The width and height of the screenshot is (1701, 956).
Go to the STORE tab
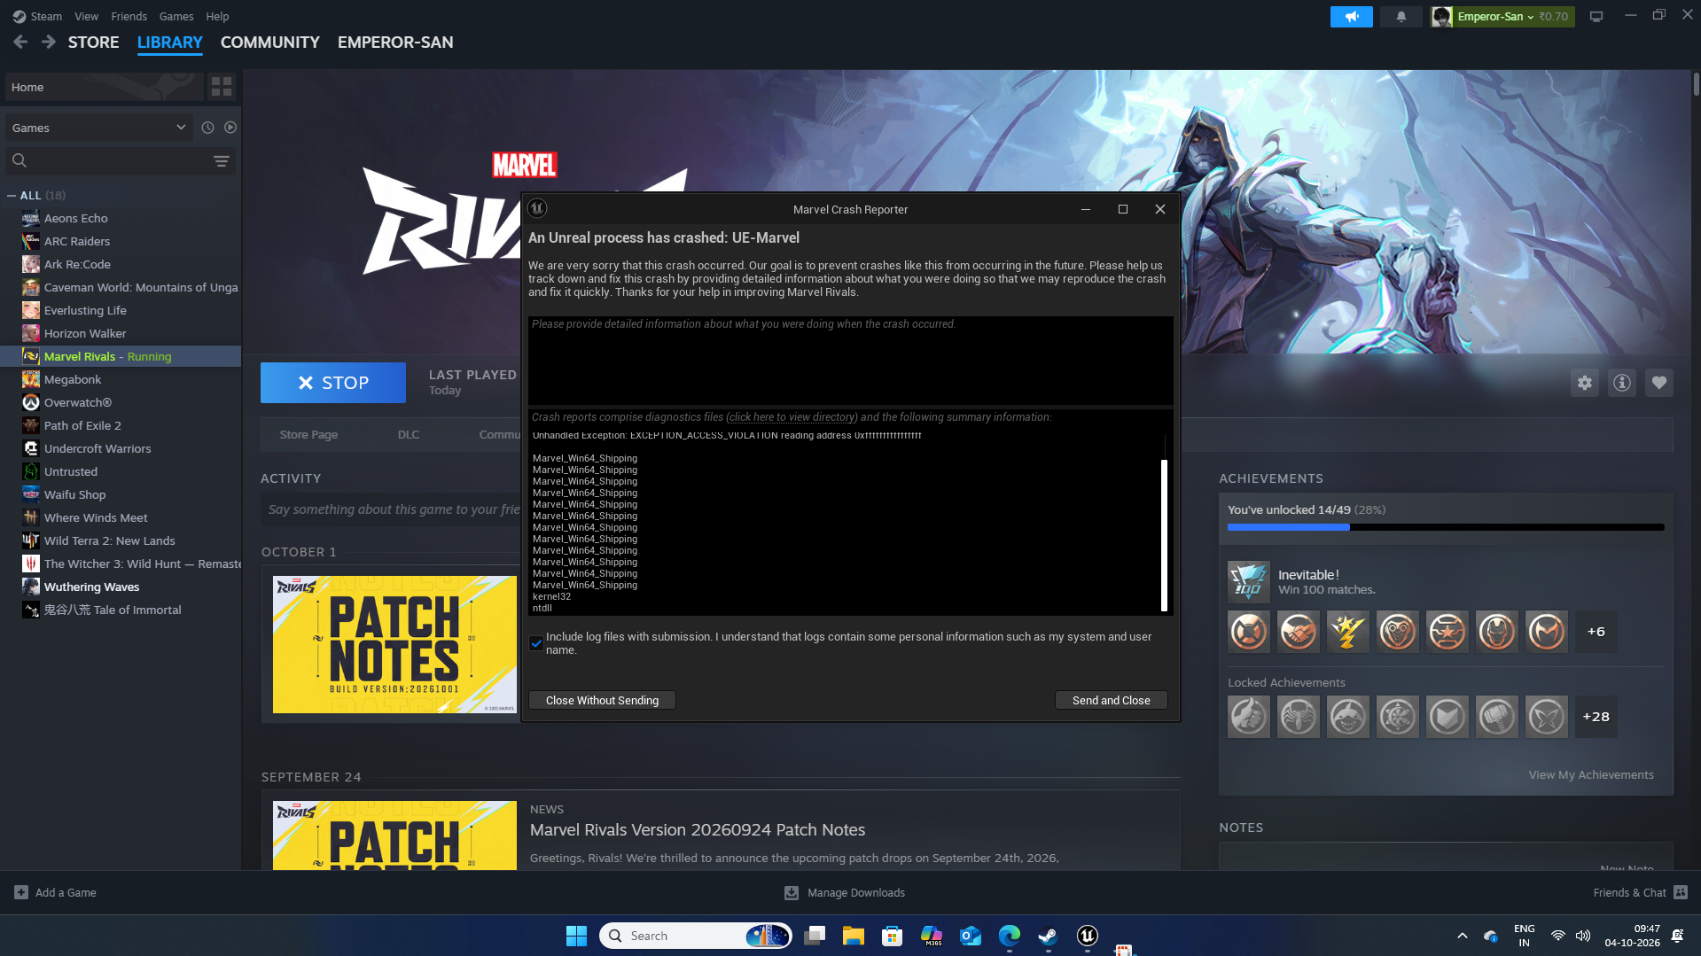click(93, 42)
